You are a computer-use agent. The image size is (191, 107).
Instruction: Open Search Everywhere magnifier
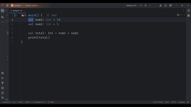click(165, 5)
